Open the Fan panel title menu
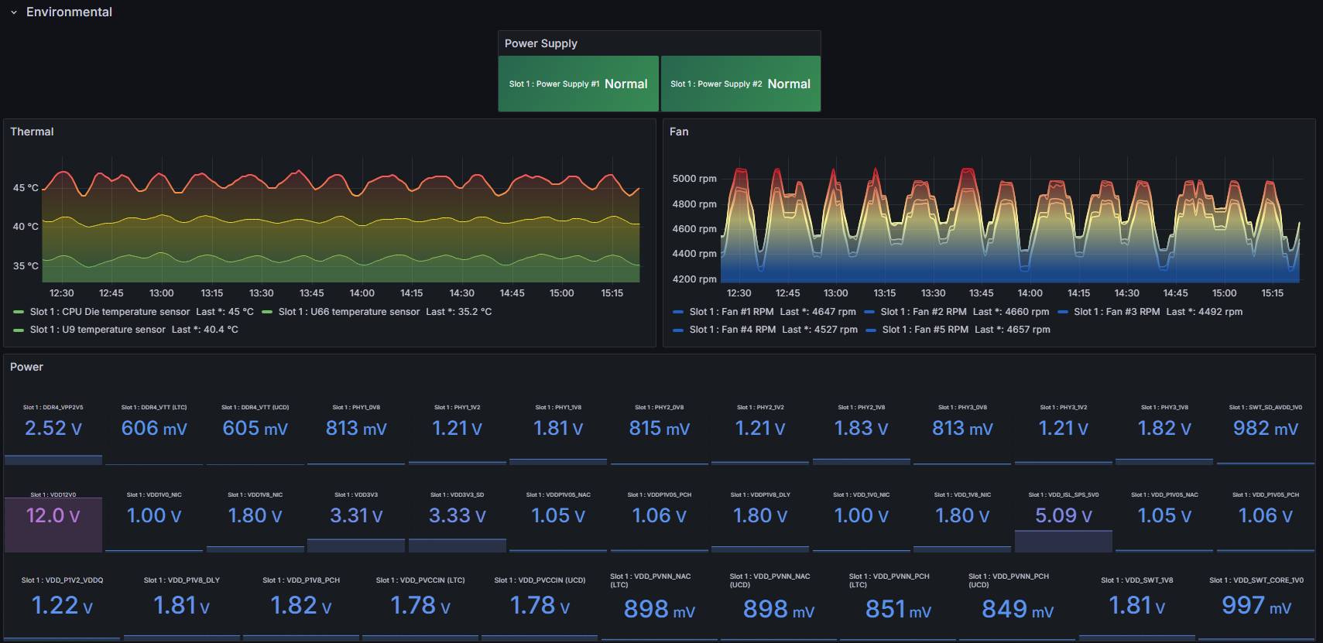Image resolution: width=1323 pixels, height=643 pixels. (x=679, y=132)
